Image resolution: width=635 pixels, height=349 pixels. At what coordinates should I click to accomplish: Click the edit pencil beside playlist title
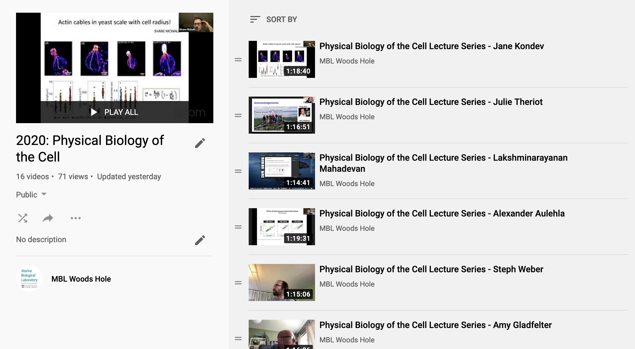200,143
